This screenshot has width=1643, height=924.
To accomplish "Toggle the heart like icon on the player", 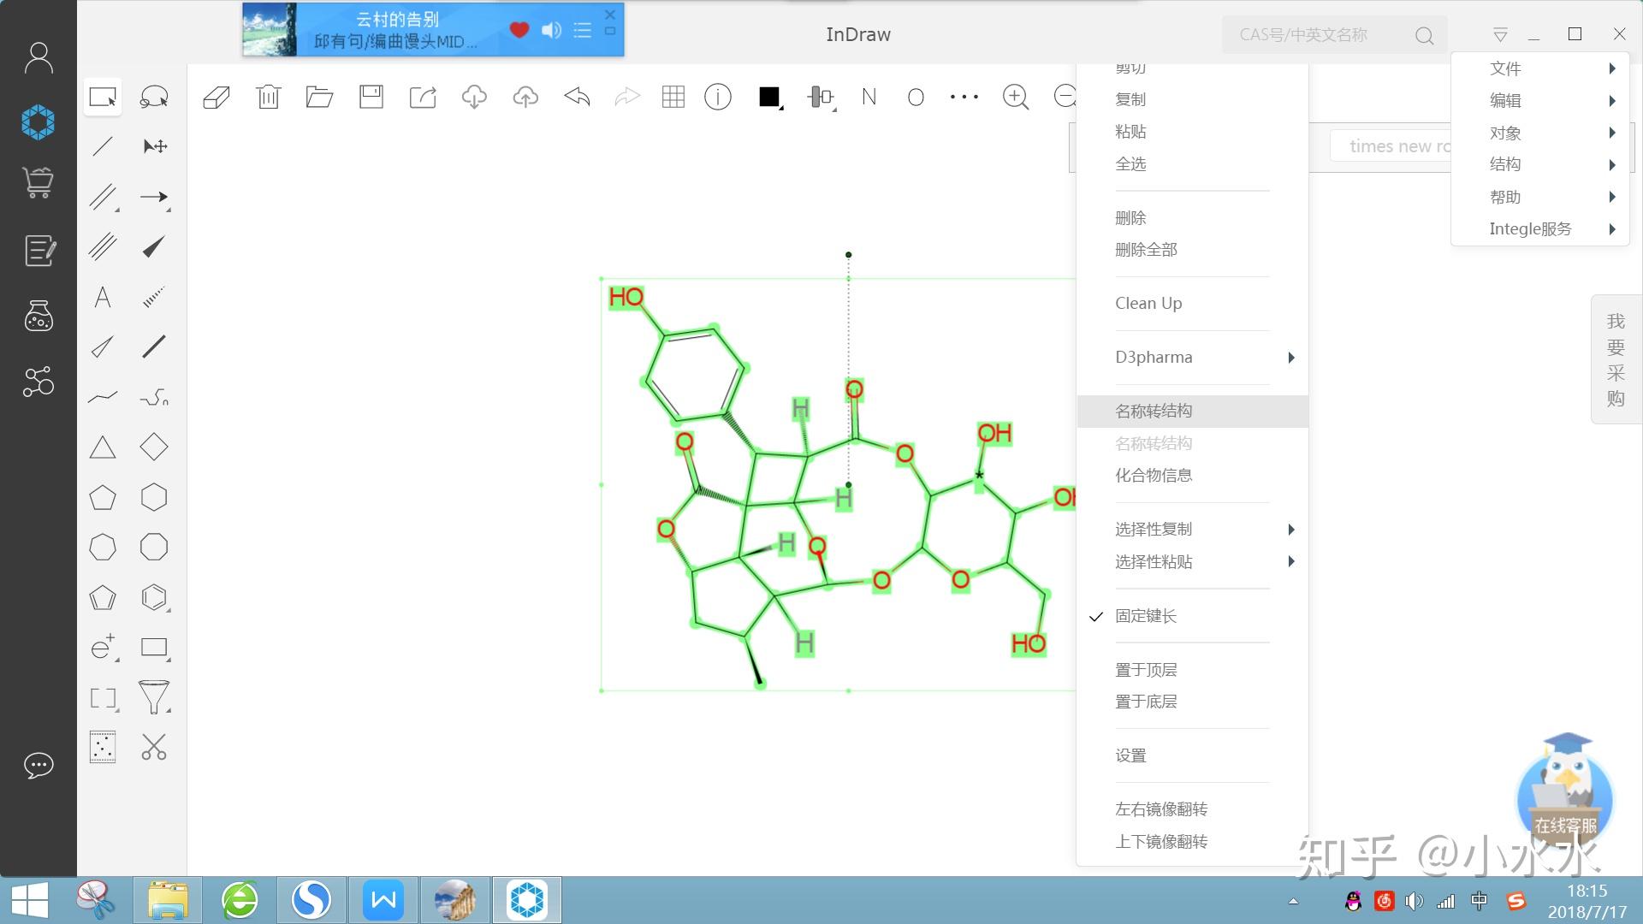I will 519,30.
